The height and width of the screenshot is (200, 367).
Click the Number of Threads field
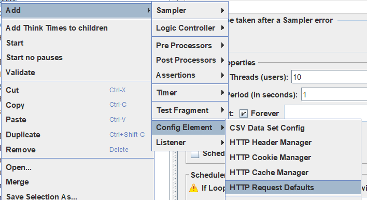329,77
